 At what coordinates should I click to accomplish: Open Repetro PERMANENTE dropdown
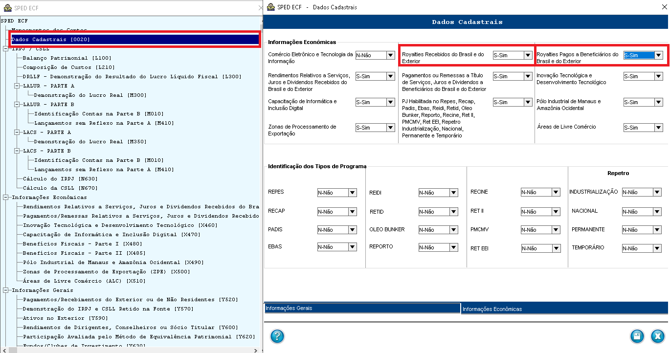pos(657,230)
